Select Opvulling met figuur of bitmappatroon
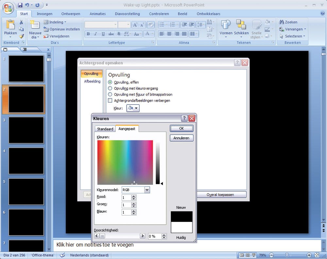 [110, 94]
